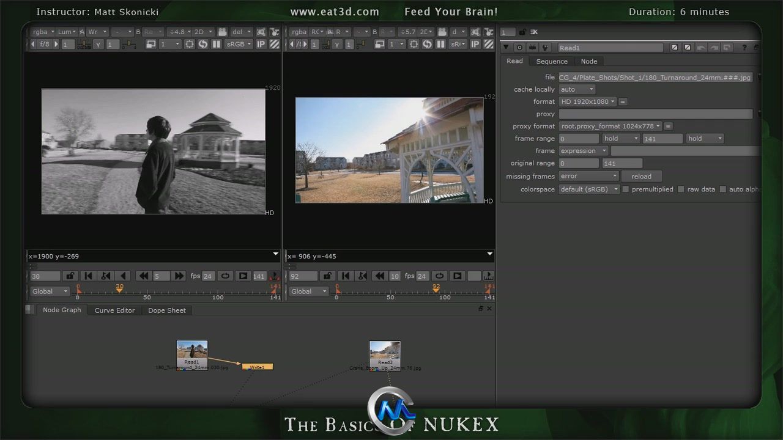Screen dimensions: 783x440
Task: Switch to the Sequence tab
Action: tap(552, 61)
